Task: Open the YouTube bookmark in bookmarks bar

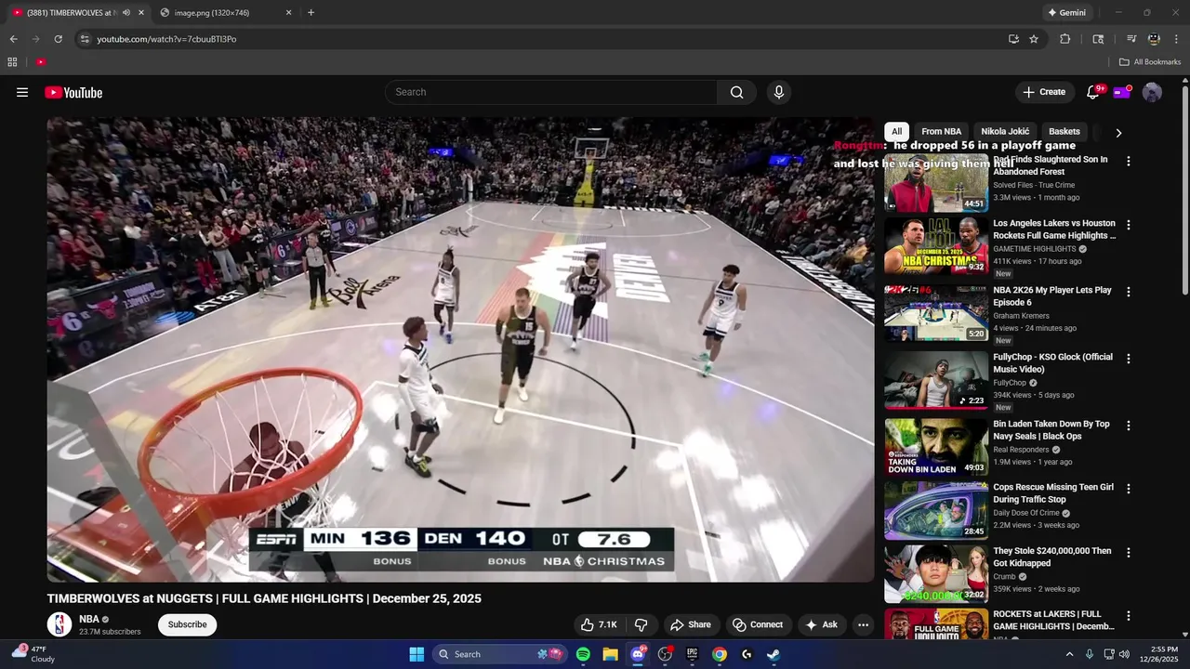Action: 41,62
